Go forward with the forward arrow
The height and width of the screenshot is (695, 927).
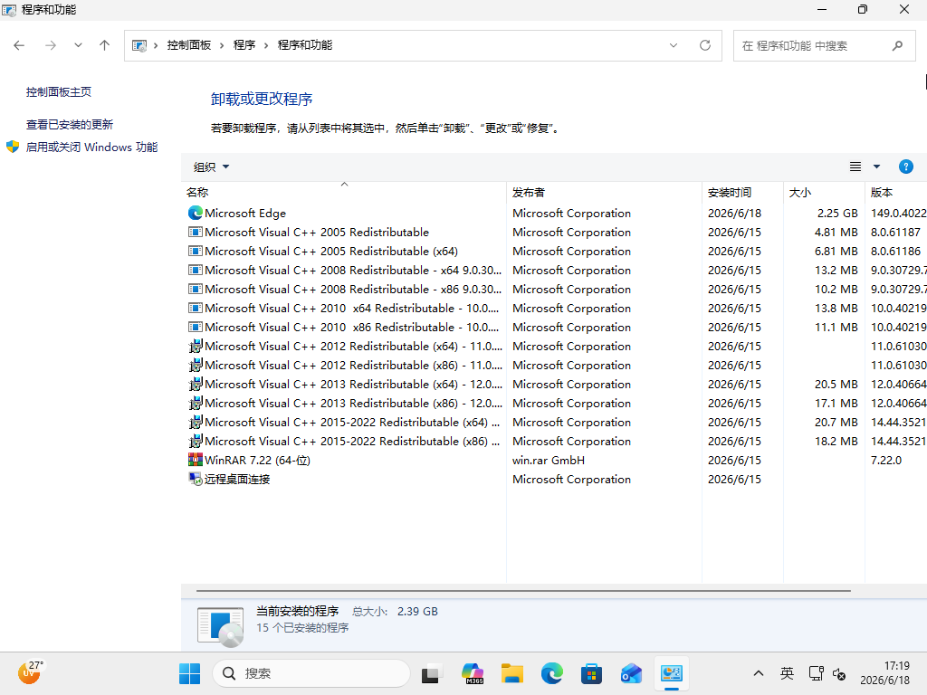51,45
